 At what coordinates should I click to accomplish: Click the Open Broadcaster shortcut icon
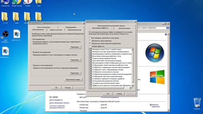pyautogui.click(x=5, y=36)
